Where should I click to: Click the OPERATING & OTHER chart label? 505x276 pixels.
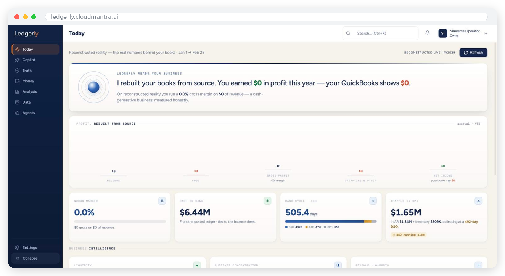click(360, 181)
